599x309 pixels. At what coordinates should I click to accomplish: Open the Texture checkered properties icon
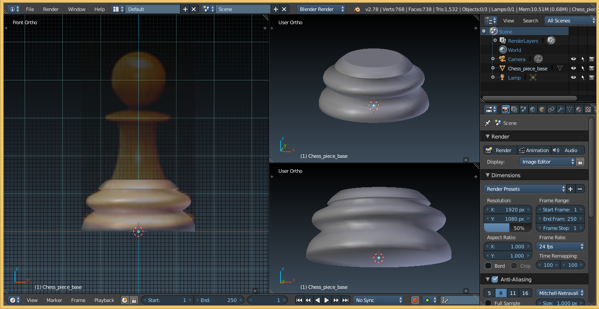click(588, 109)
